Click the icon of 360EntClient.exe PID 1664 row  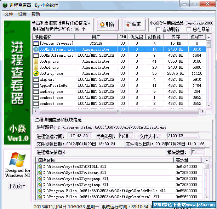pyautogui.click(x=36, y=55)
